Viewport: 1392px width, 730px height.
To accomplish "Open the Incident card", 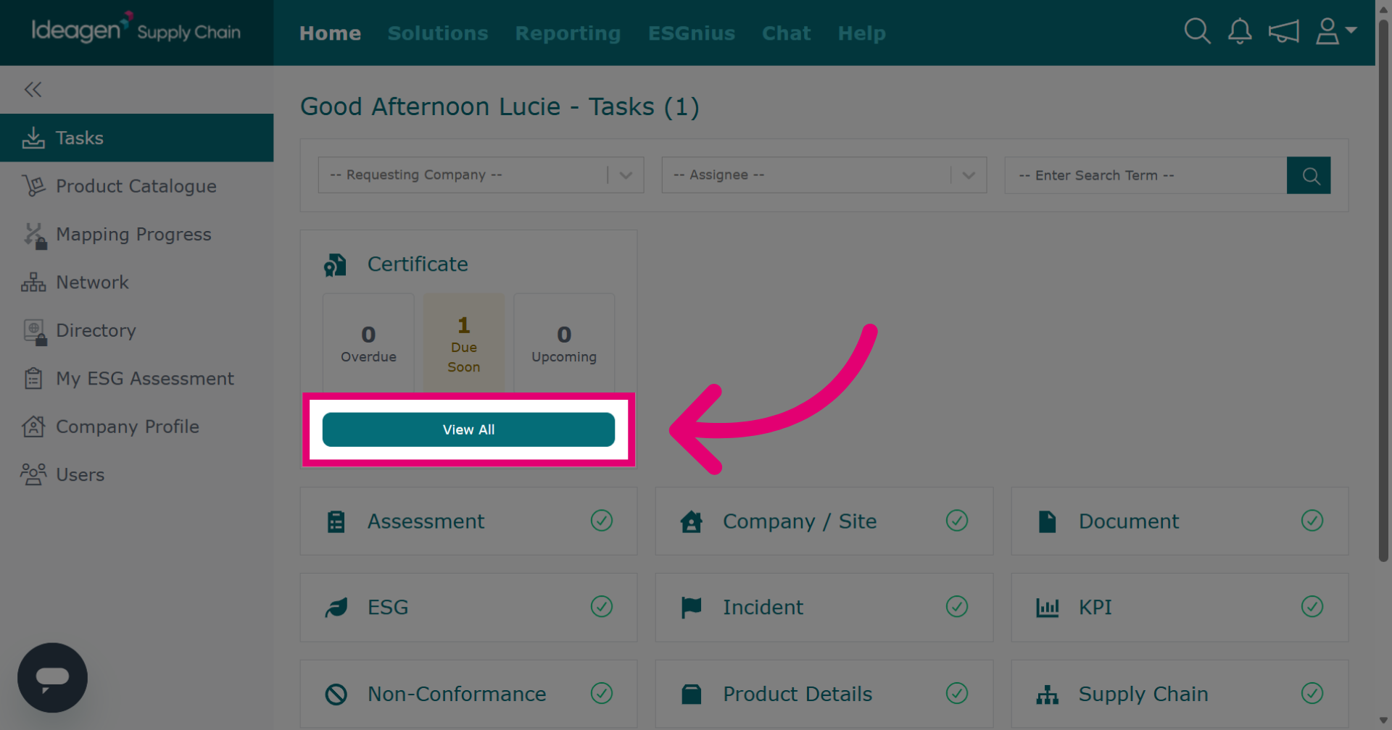I will tap(824, 607).
